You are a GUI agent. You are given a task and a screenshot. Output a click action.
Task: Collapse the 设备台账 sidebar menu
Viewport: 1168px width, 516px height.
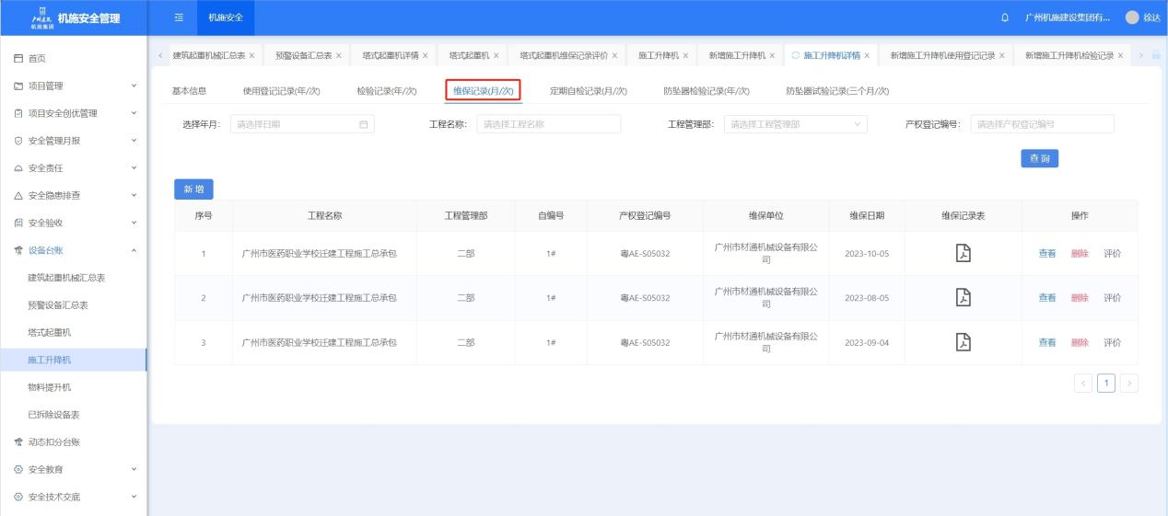[x=74, y=249]
